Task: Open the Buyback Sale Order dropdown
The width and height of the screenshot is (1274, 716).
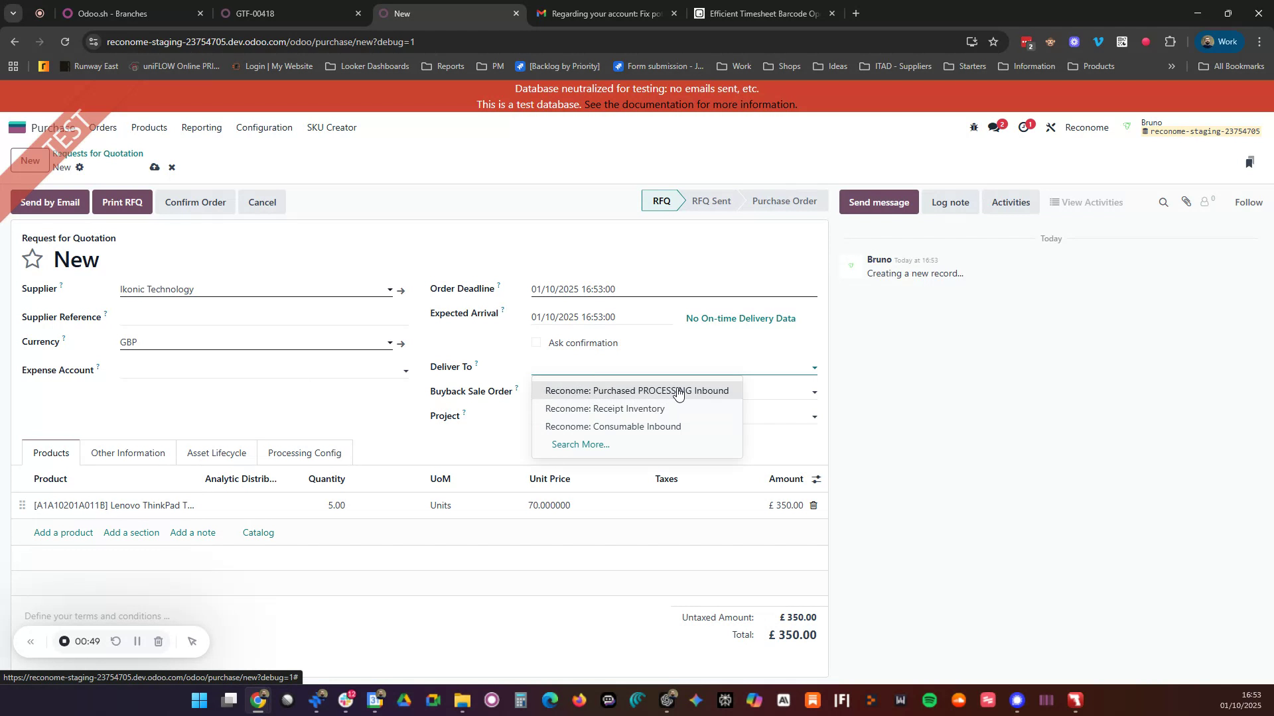Action: [x=815, y=392]
